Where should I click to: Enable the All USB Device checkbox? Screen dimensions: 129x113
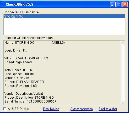pos(5,109)
